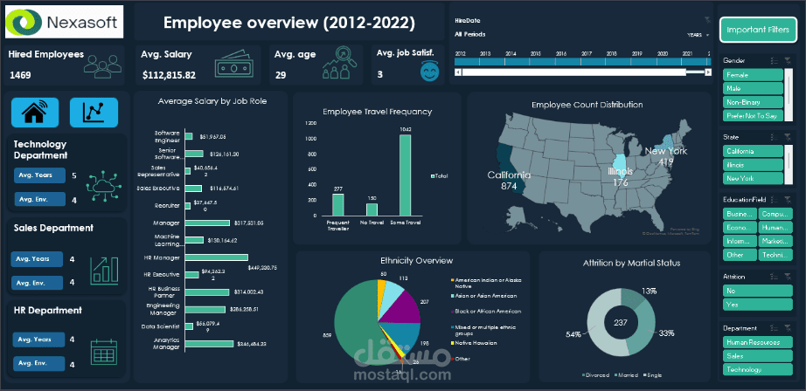Toggle multi-select on the State slicer
The image size is (806, 391).
click(x=775, y=137)
